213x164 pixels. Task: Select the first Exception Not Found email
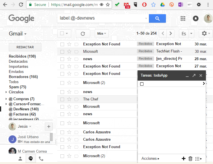click(x=62, y=44)
